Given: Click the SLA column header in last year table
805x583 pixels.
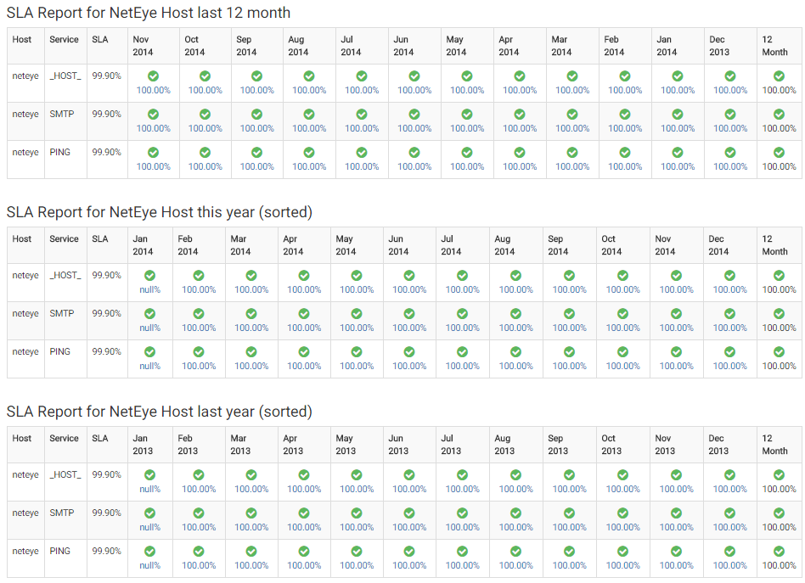Looking at the screenshot, I should (107, 445).
